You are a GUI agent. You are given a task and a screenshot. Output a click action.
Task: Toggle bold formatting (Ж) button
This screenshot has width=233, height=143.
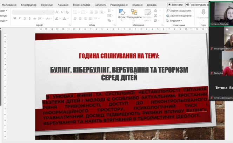pos(15,18)
